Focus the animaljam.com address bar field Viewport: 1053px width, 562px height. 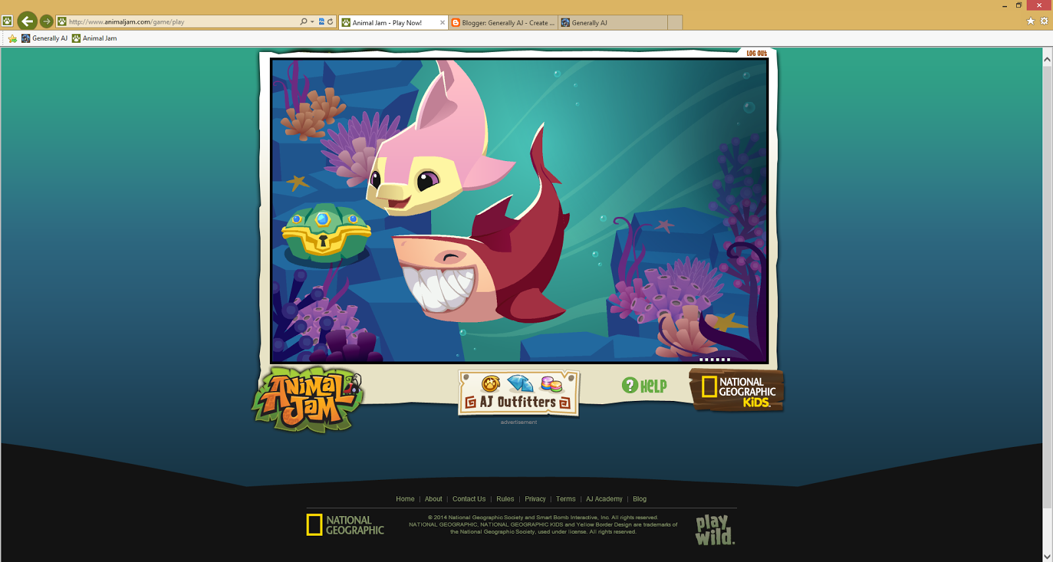[x=178, y=22]
